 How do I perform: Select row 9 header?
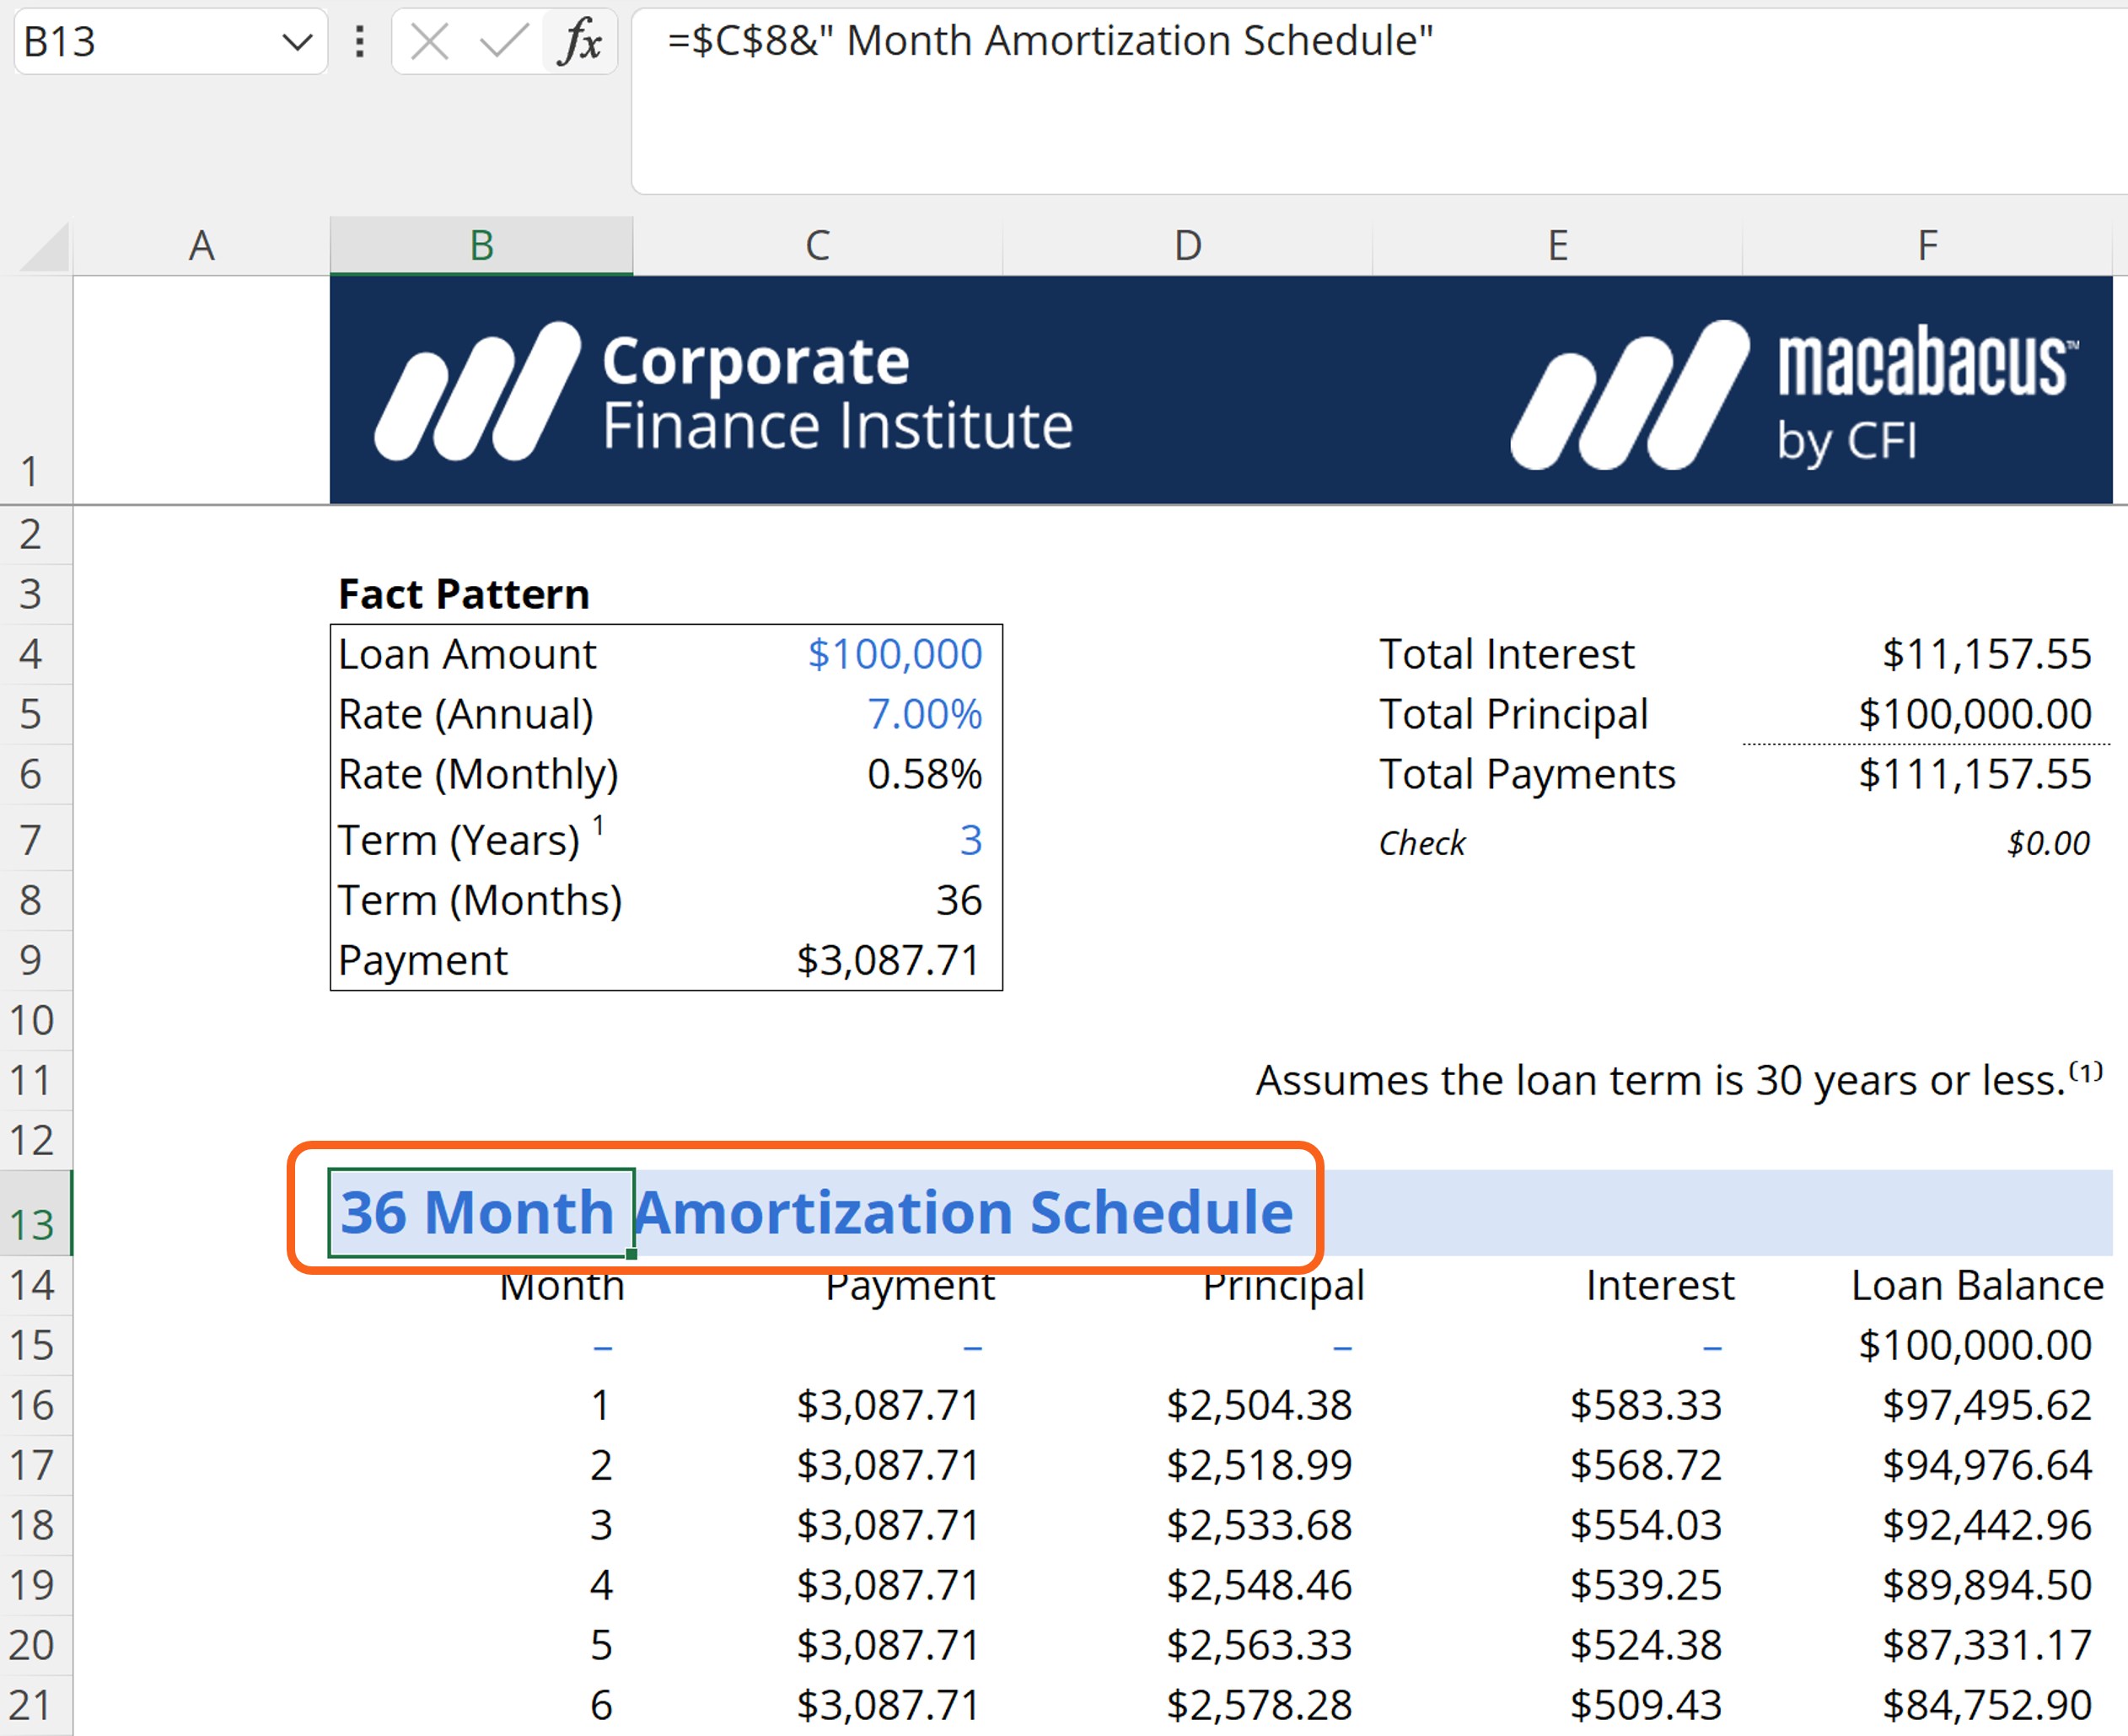tap(32, 960)
